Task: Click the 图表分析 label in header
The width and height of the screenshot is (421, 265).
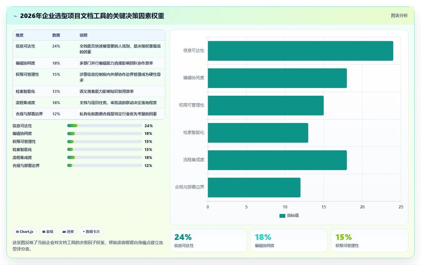Action: (x=399, y=16)
